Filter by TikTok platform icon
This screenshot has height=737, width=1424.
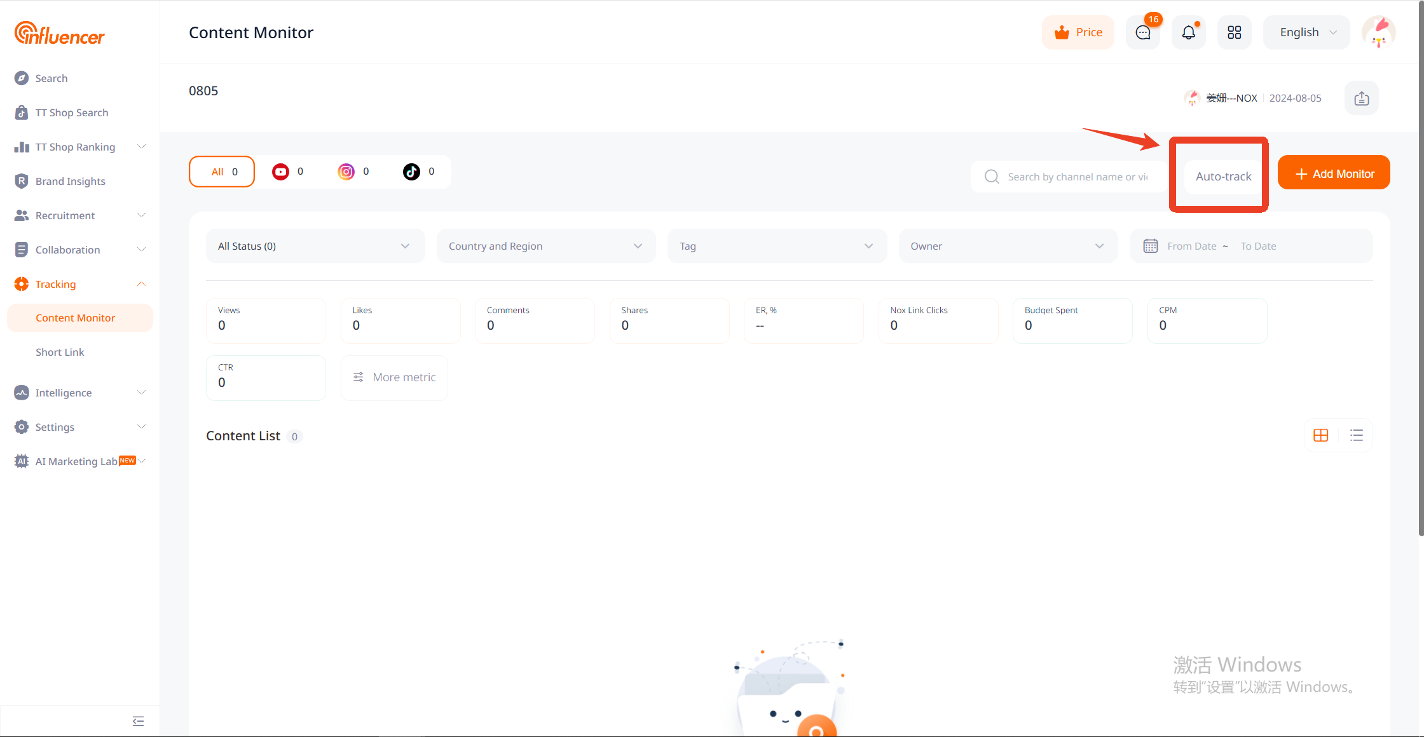point(411,172)
